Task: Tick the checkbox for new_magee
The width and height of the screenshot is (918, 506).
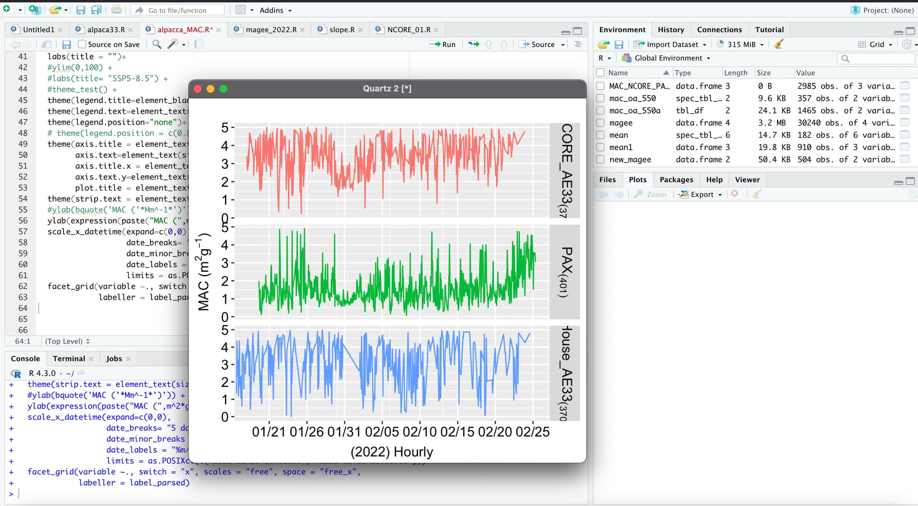Action: point(601,160)
